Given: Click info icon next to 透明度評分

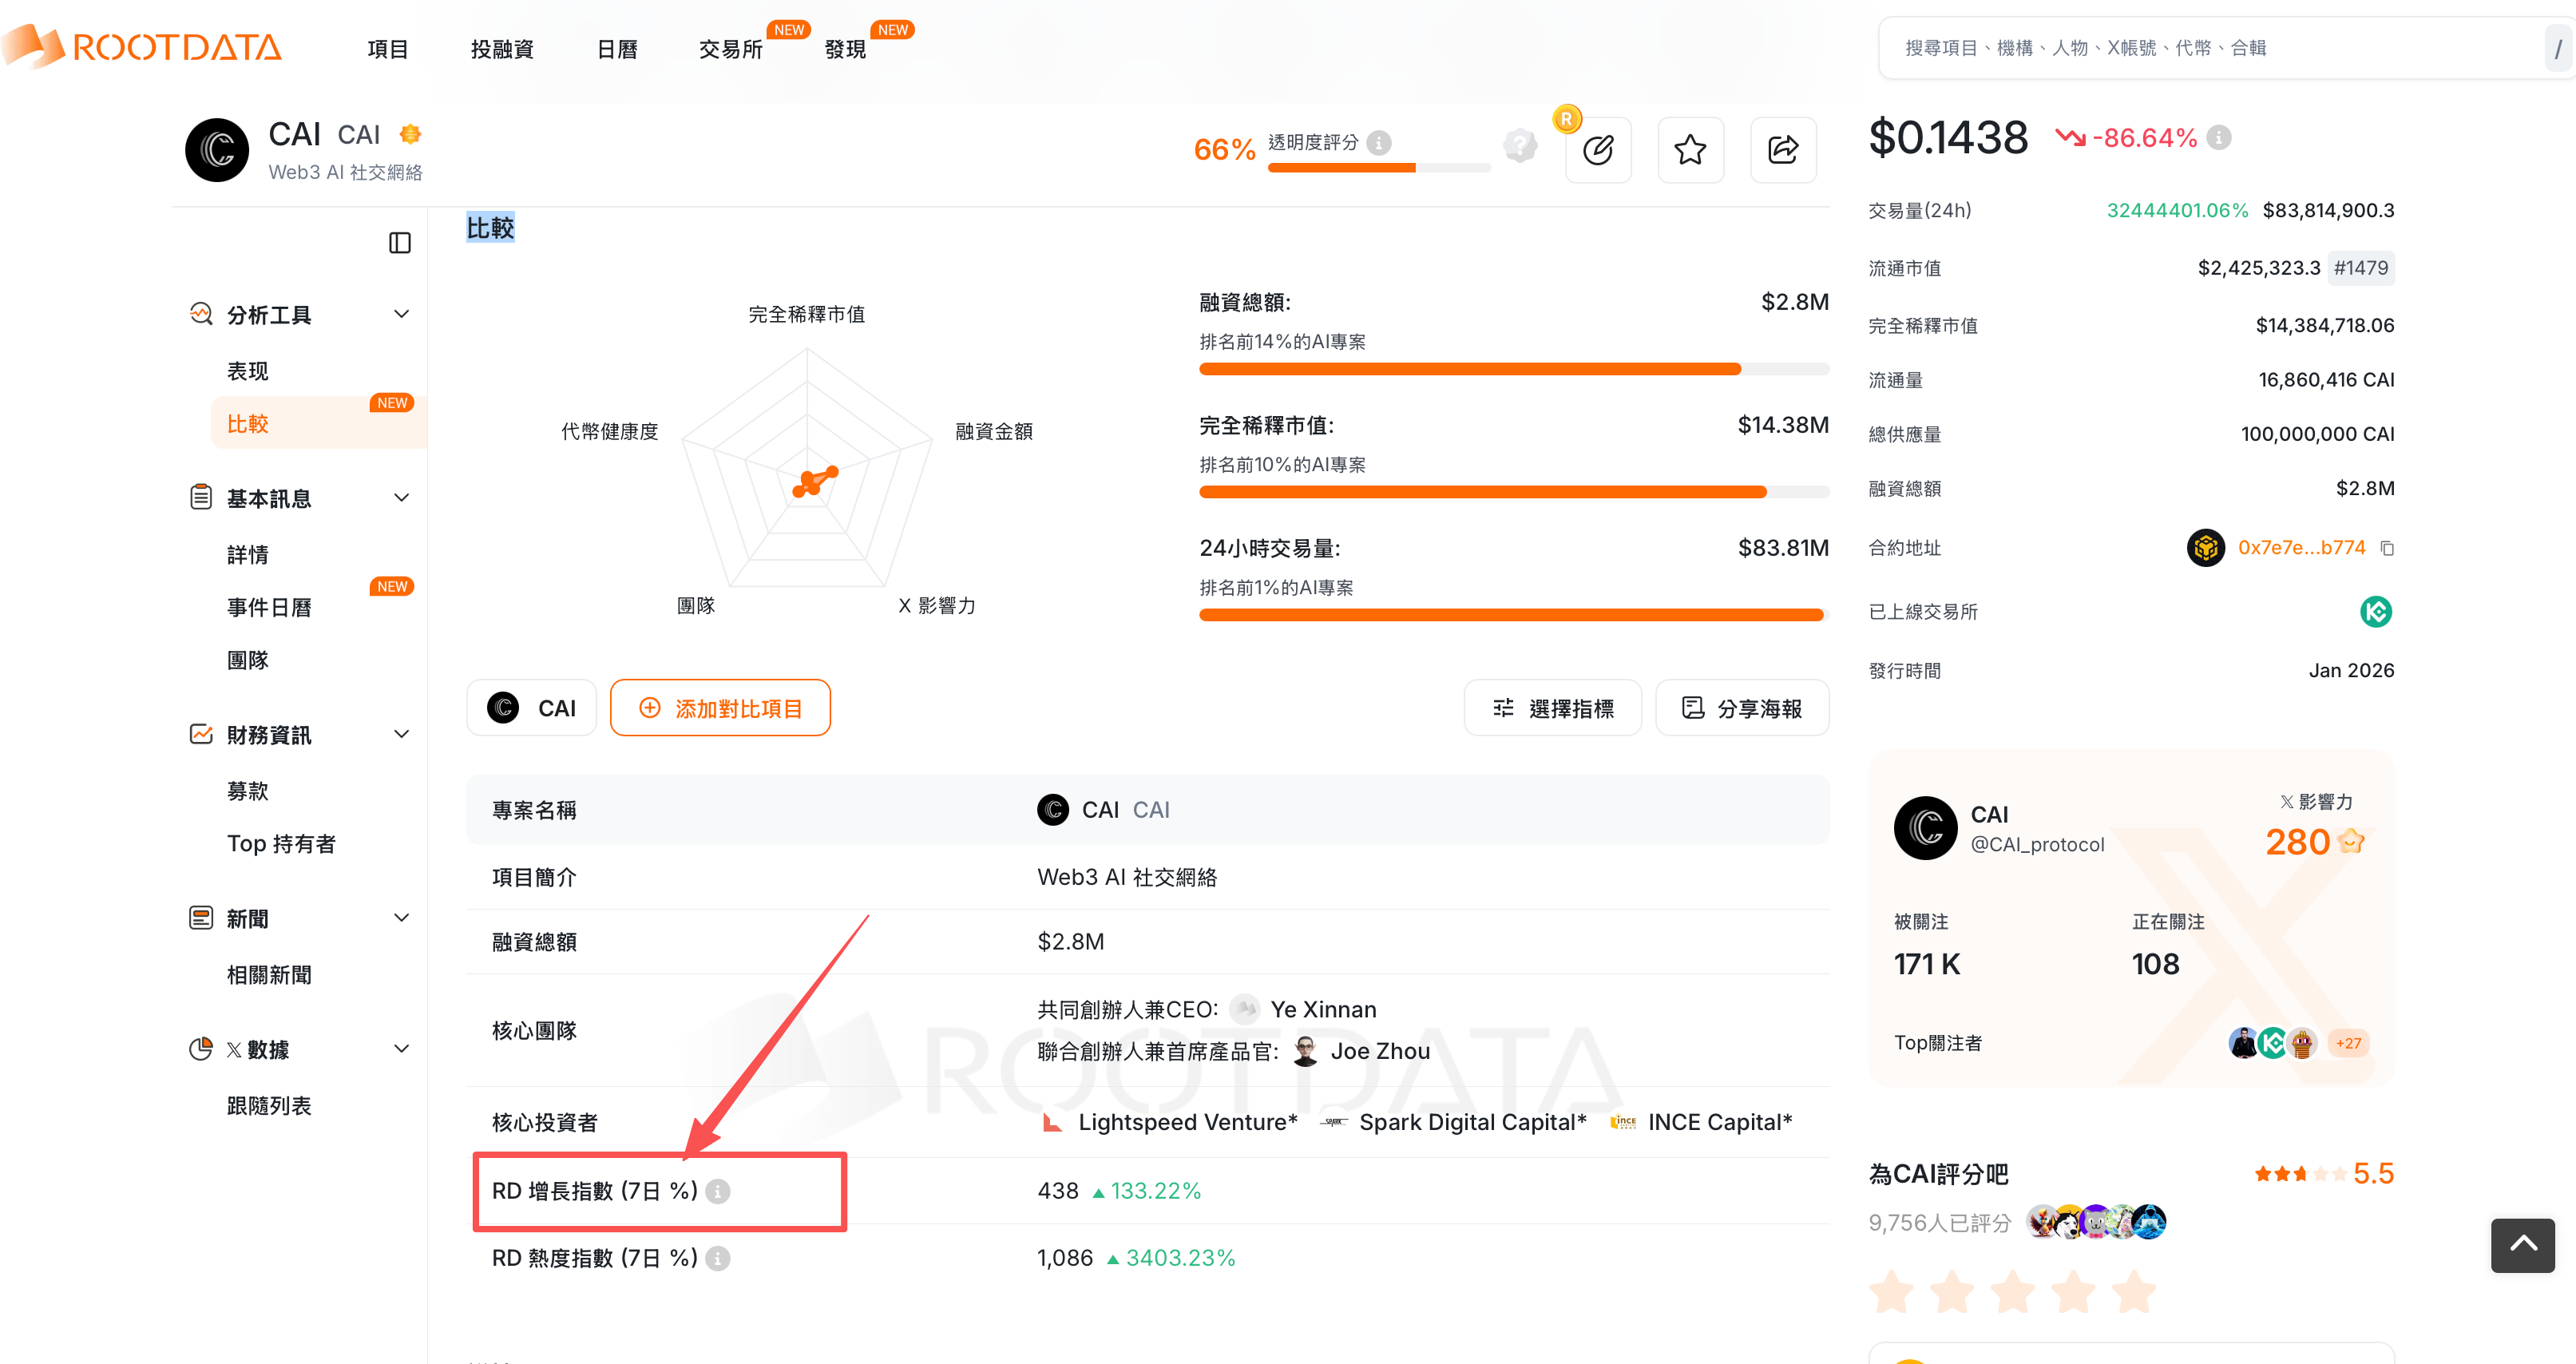Looking at the screenshot, I should coord(1379,143).
